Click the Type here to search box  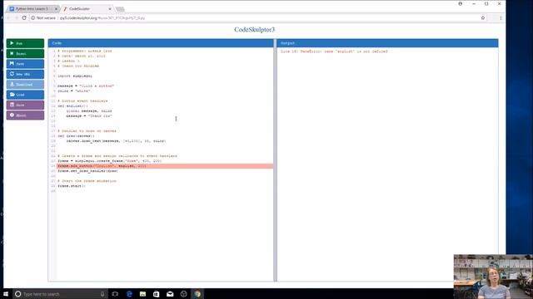[x=60, y=294]
